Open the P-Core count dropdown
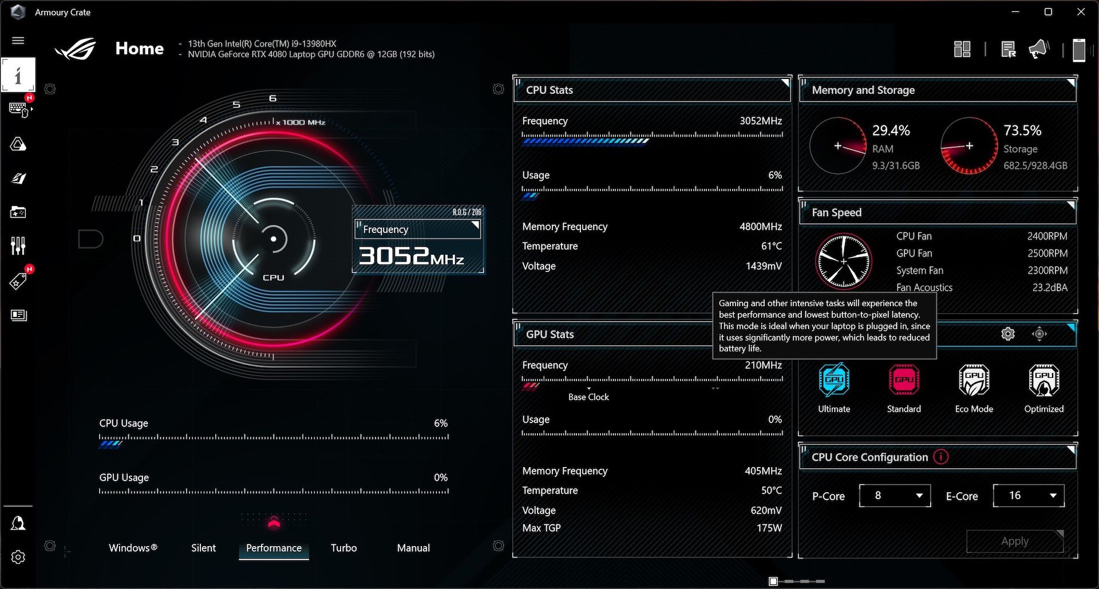This screenshot has height=589, width=1099. coord(895,496)
